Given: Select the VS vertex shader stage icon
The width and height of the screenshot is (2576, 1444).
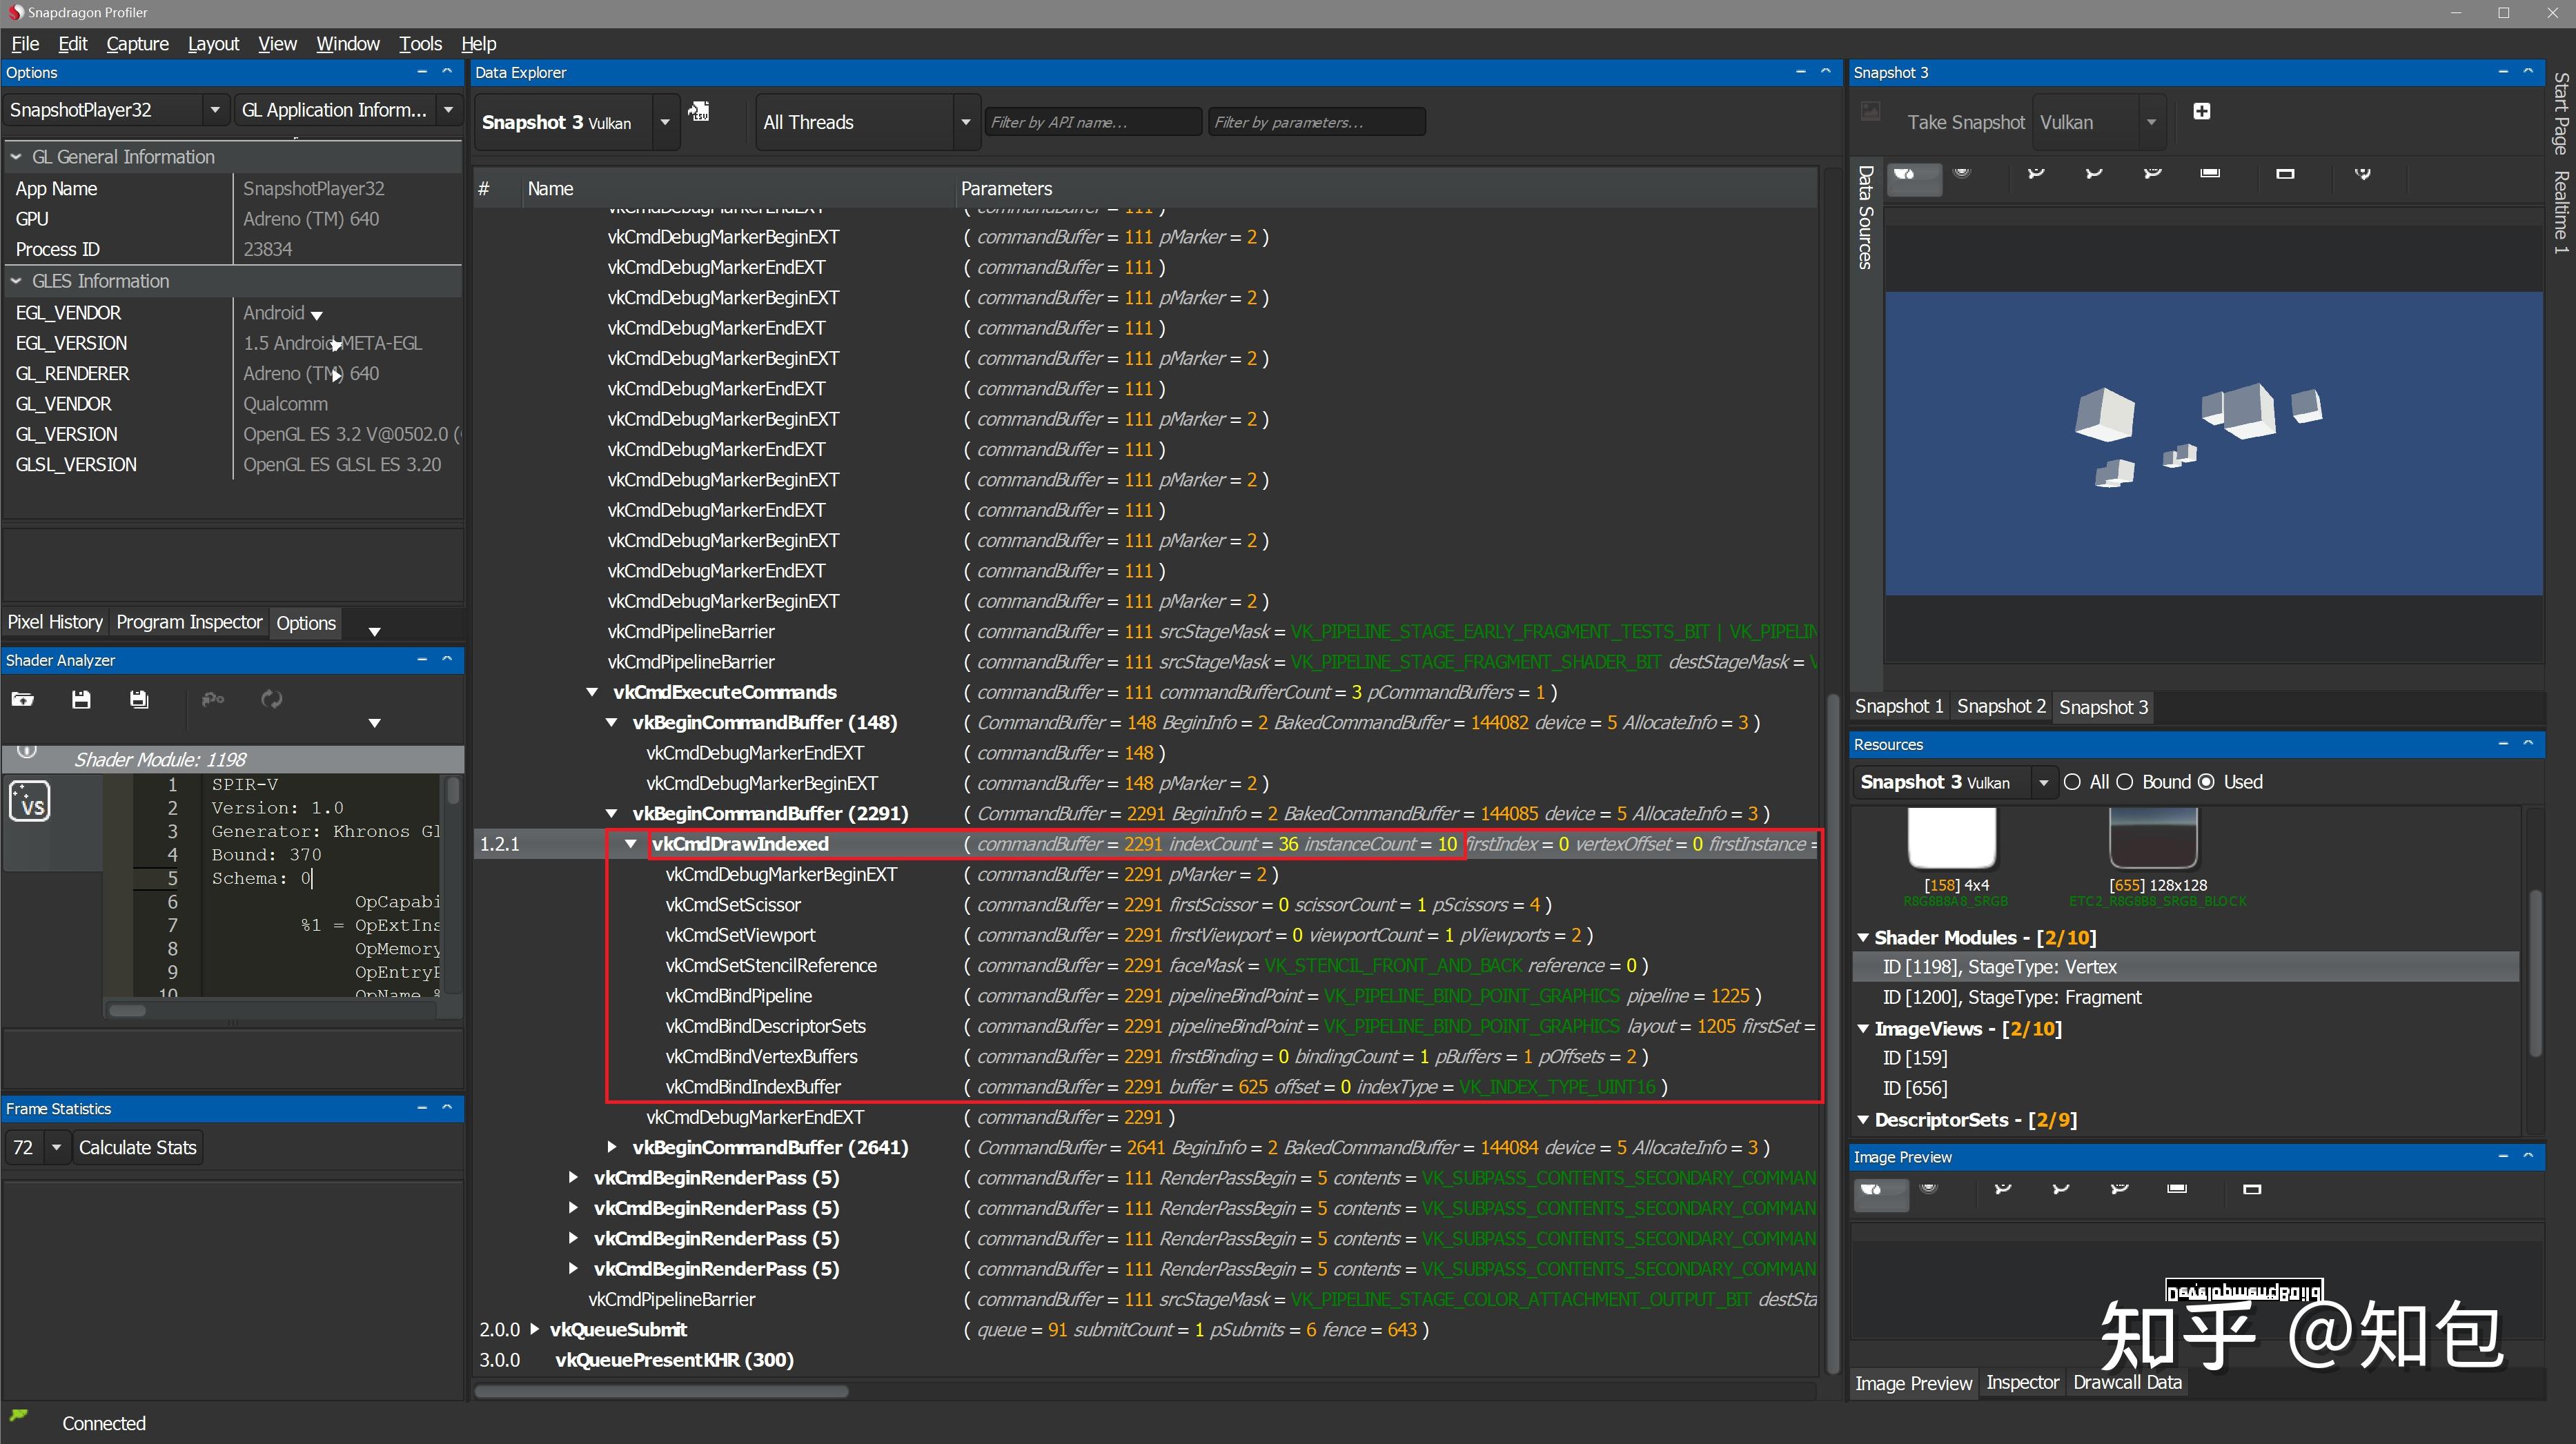Looking at the screenshot, I should point(30,801).
